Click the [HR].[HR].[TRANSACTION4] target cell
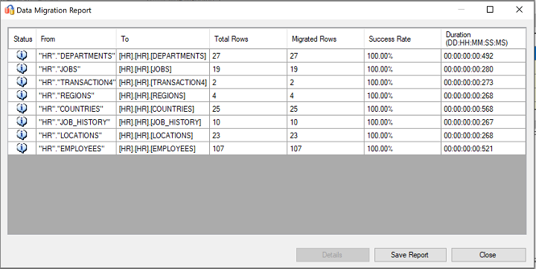 [x=163, y=83]
